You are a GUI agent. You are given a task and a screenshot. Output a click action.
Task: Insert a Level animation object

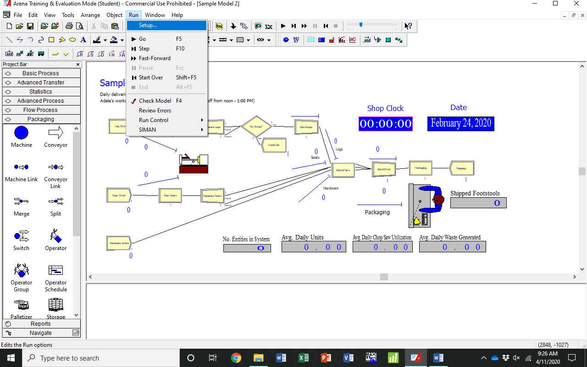[332, 40]
